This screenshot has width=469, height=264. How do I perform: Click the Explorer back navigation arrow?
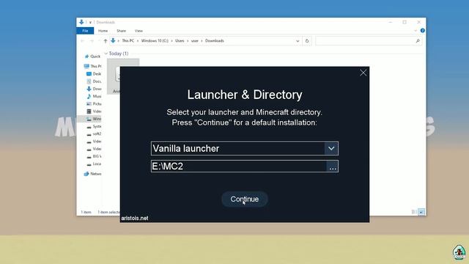[83, 41]
